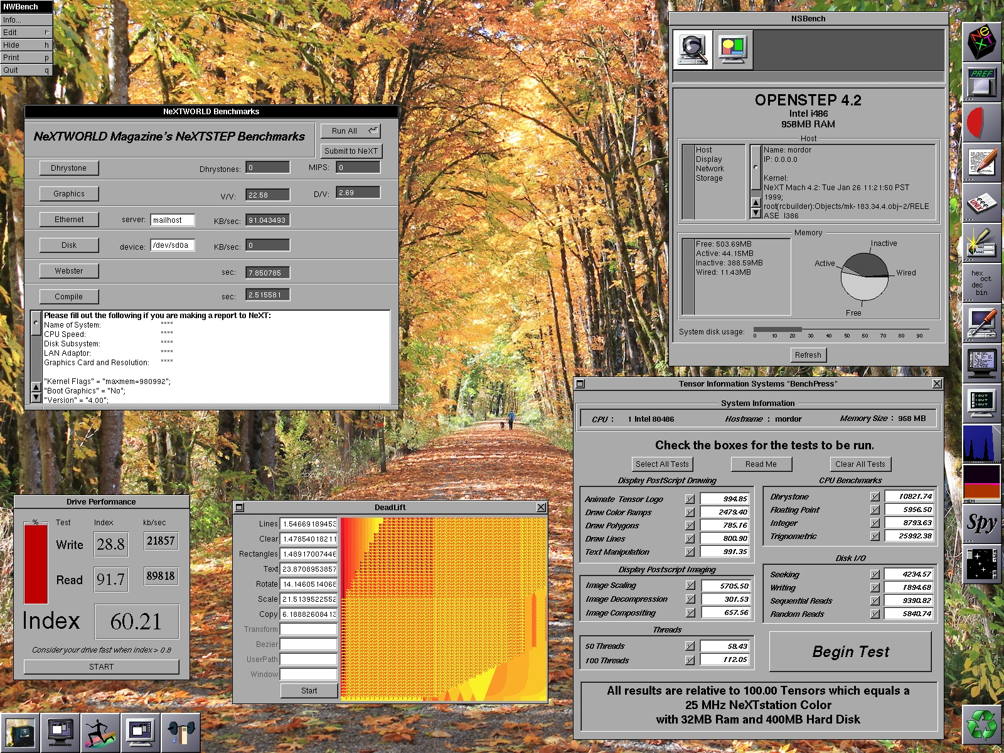1004x753 pixels.
Task: Click START in Drive Performance window
Action: click(x=101, y=667)
